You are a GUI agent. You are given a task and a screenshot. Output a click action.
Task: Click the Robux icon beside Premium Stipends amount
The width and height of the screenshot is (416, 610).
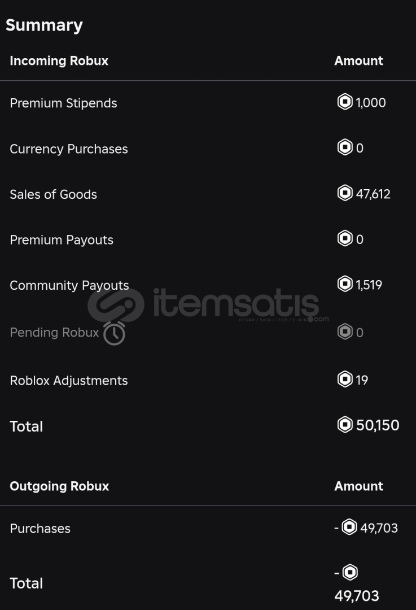[x=345, y=102]
